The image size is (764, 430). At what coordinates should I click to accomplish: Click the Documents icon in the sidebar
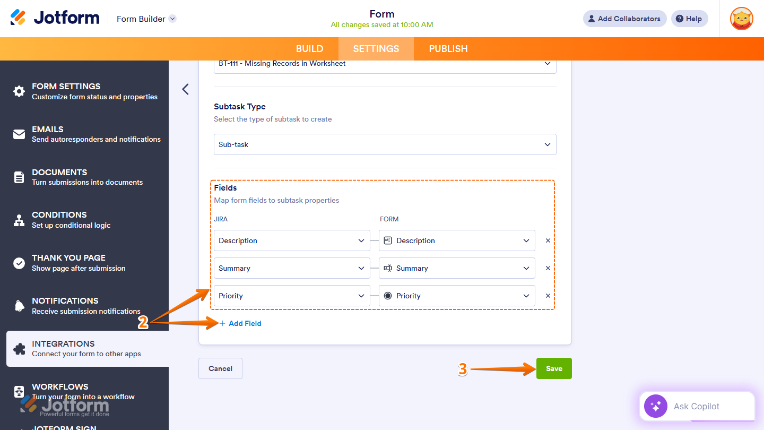pos(19,177)
